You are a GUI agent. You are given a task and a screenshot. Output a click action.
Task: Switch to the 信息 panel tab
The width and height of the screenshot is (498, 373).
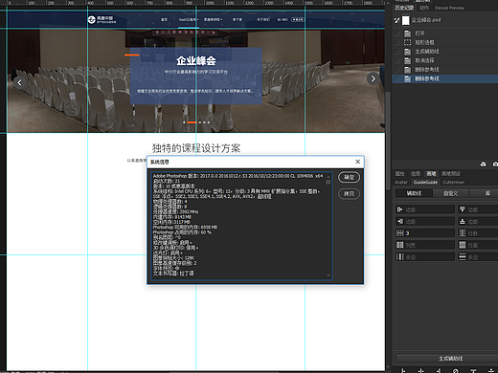coord(416,174)
